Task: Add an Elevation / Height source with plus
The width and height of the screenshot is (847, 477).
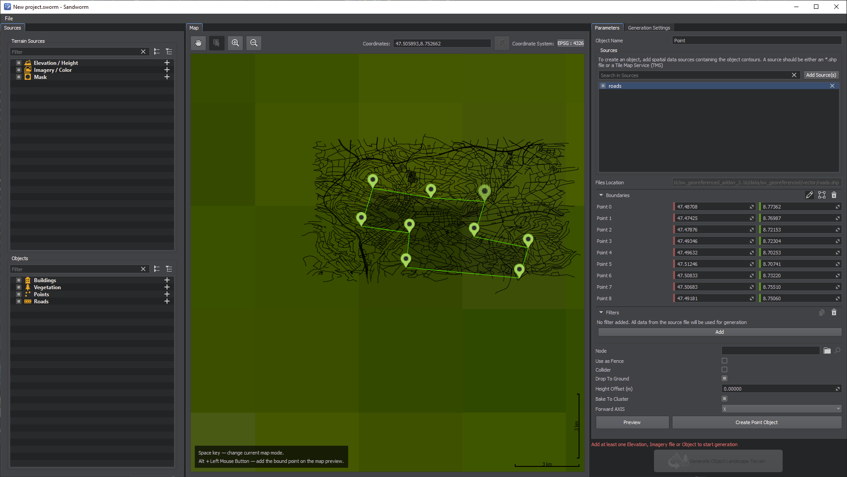Action: pyautogui.click(x=167, y=63)
